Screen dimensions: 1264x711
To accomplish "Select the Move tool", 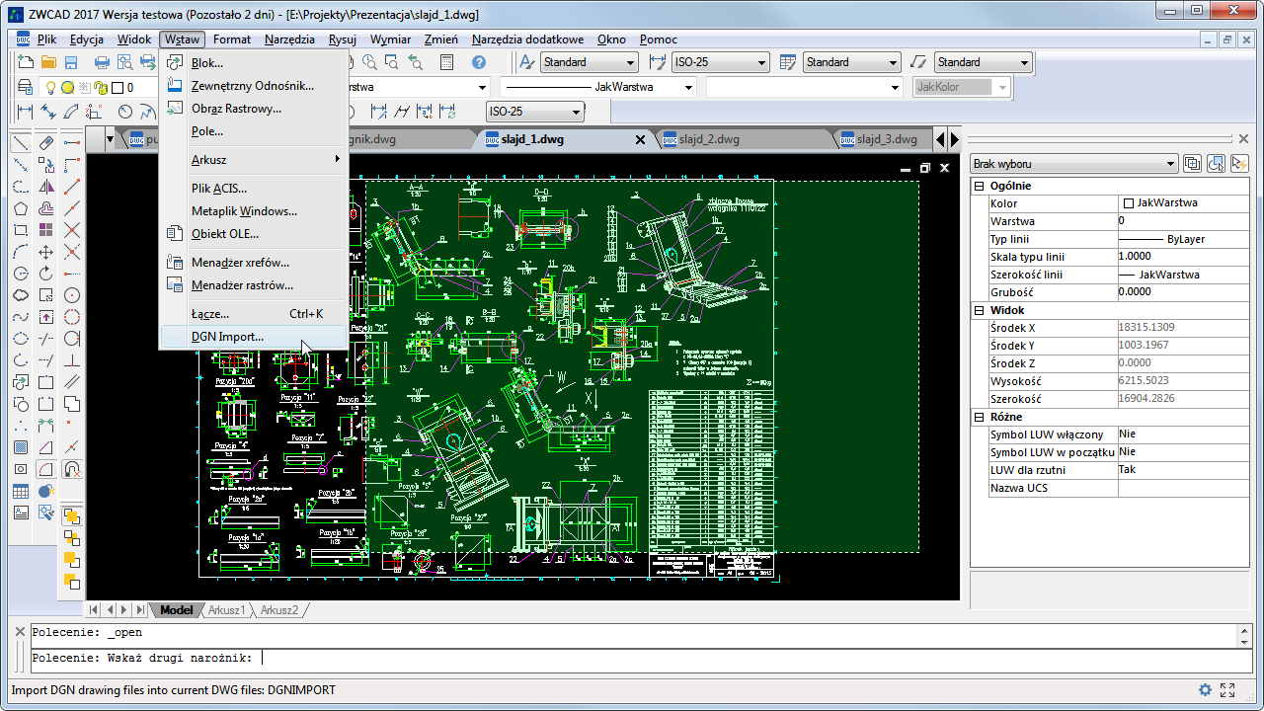I will point(46,252).
